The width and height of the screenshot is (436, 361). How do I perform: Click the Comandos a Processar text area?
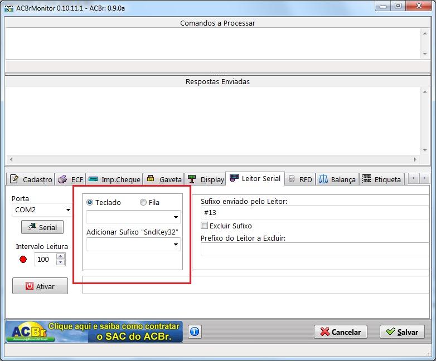(x=213, y=43)
